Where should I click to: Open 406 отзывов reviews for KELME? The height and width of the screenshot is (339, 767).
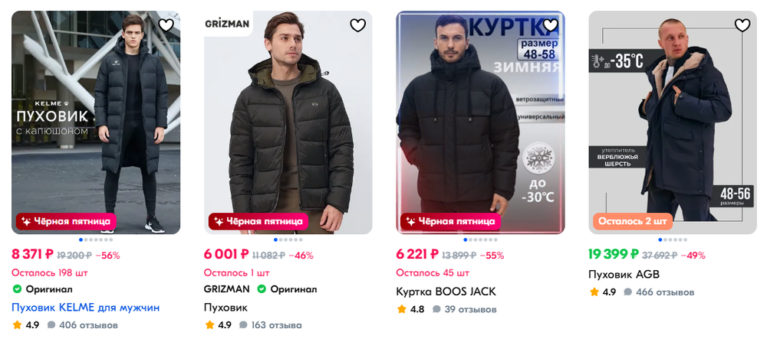tap(83, 325)
